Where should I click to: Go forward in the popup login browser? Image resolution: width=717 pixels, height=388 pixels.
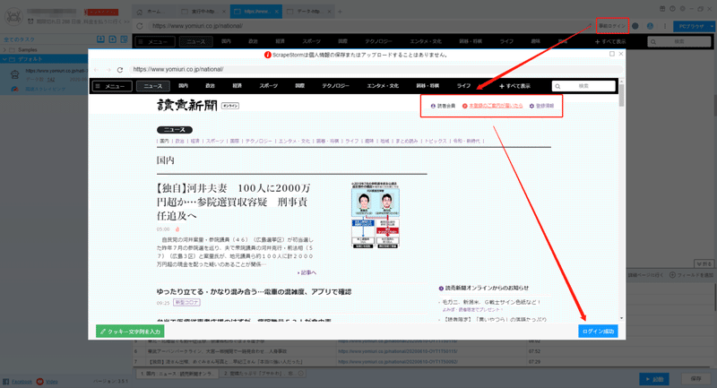108,70
